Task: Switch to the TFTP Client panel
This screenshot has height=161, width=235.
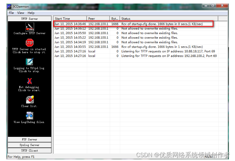Action: tap(30, 150)
